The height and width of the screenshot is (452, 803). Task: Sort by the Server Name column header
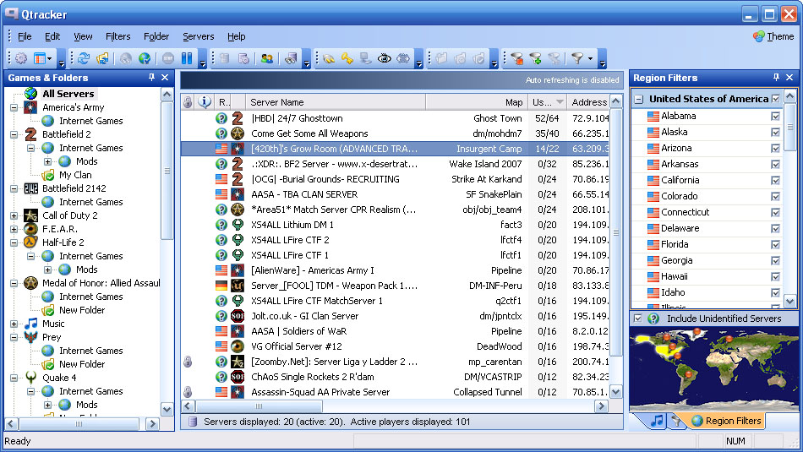click(336, 102)
